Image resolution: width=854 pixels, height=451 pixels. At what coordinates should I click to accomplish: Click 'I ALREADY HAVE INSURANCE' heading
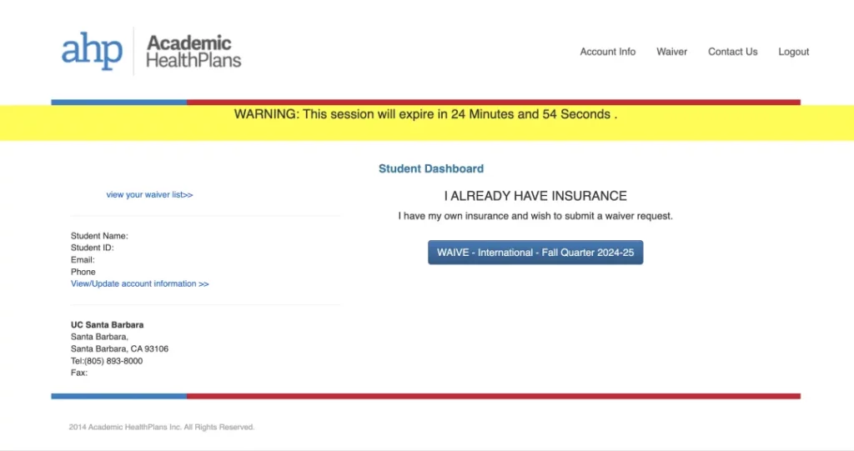(x=535, y=196)
